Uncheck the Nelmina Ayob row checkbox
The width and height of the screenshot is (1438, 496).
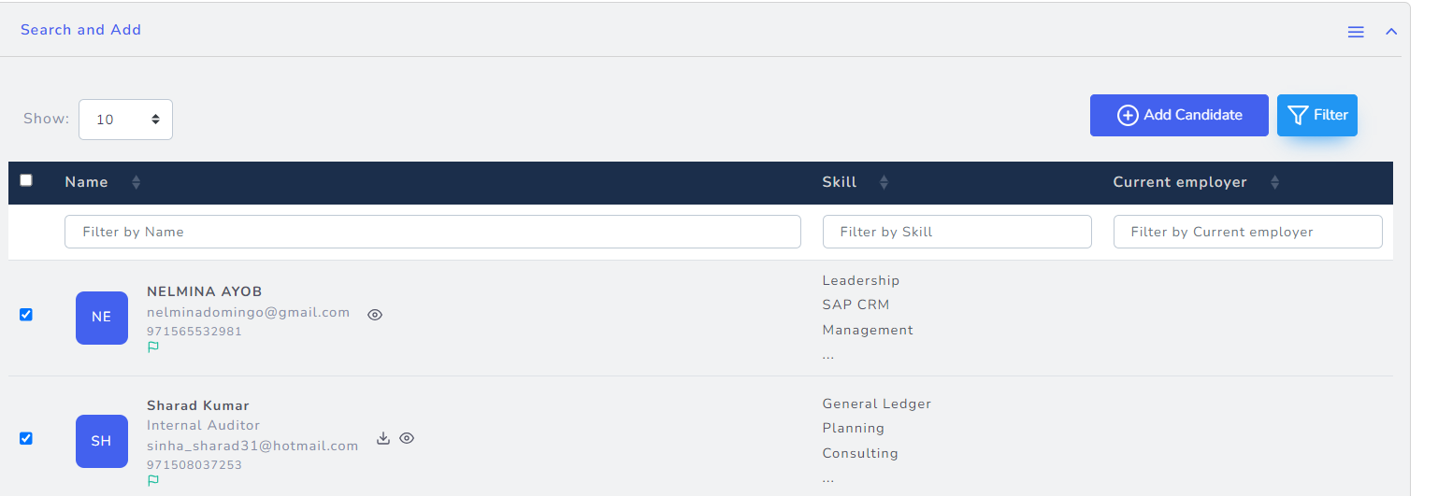26,315
